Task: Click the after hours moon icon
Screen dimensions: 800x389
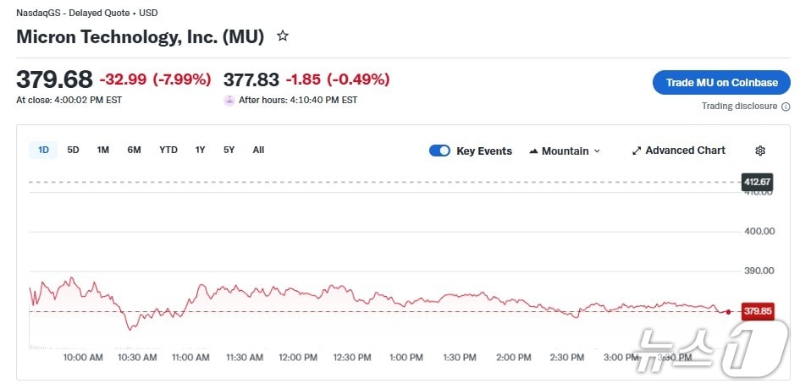Action: click(x=229, y=100)
